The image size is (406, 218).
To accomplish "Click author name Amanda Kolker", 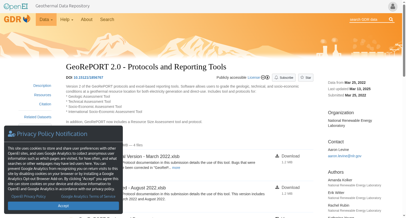I will (x=340, y=180).
